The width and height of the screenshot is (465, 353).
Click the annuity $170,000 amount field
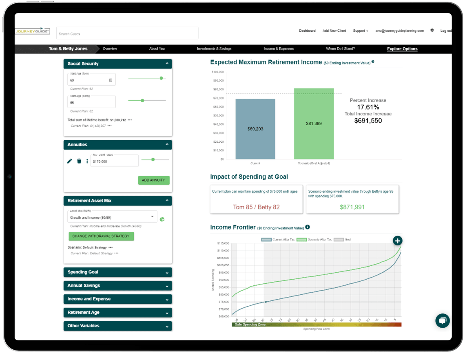pos(115,161)
